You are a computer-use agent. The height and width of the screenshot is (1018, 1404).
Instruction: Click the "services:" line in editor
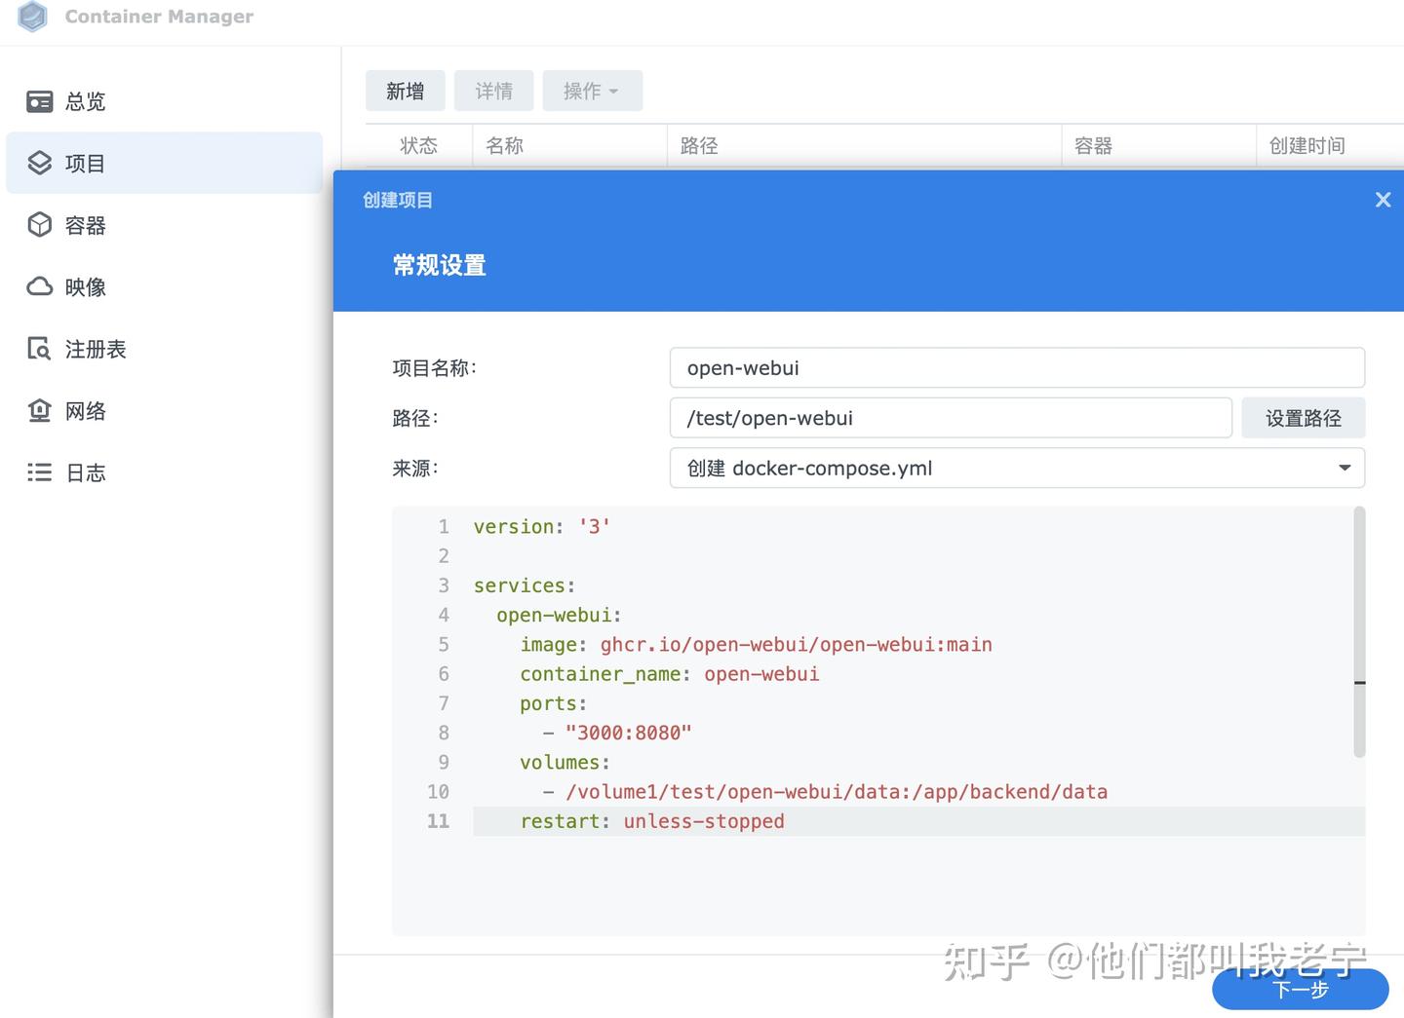(x=525, y=585)
